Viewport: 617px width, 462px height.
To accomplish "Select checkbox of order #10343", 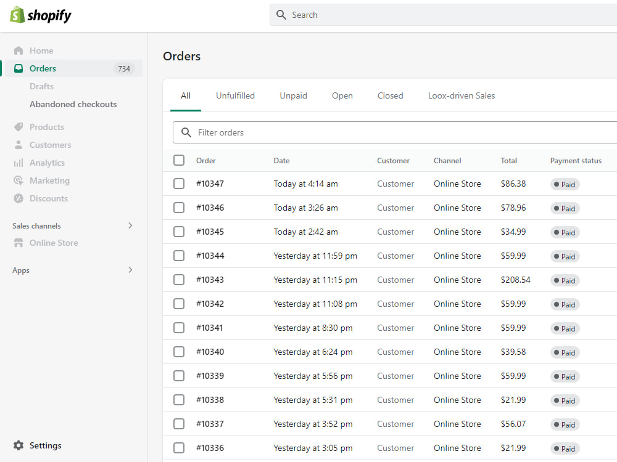I will tap(179, 280).
